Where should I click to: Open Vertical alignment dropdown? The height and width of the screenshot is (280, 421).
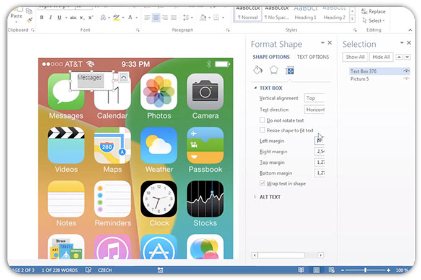point(315,98)
